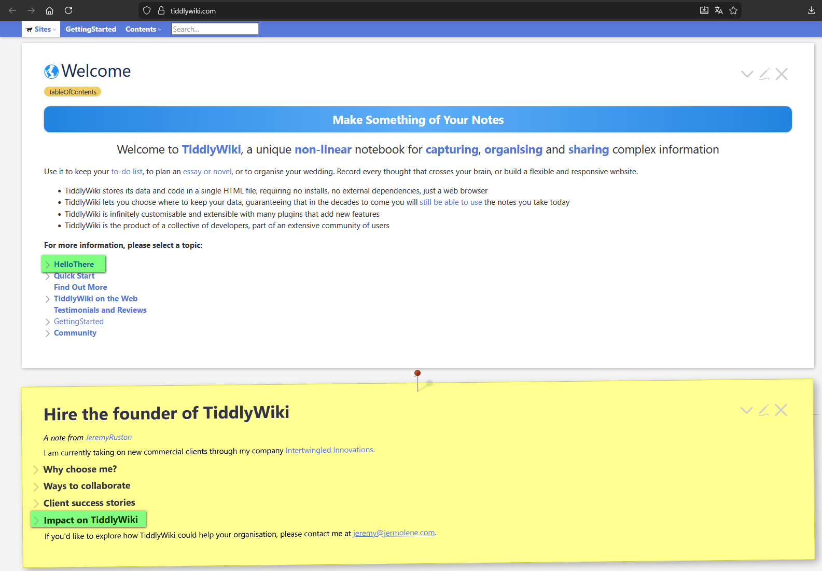Expand the Community topic chevron
Image resolution: width=822 pixels, height=571 pixels.
point(48,333)
